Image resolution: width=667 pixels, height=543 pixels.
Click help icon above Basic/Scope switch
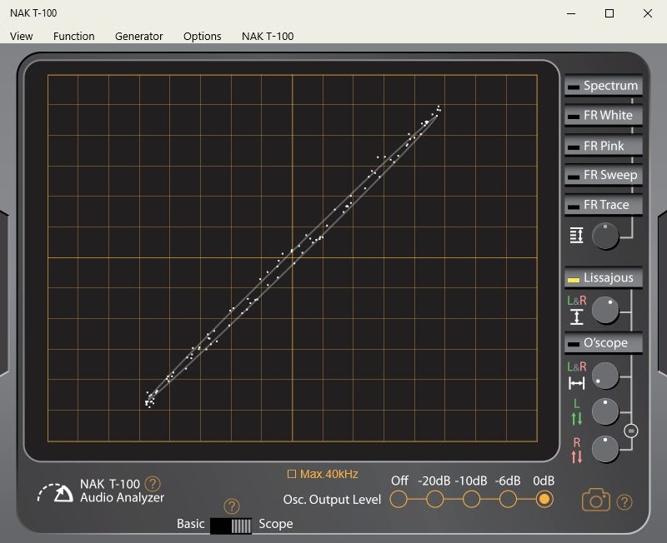[x=232, y=506]
